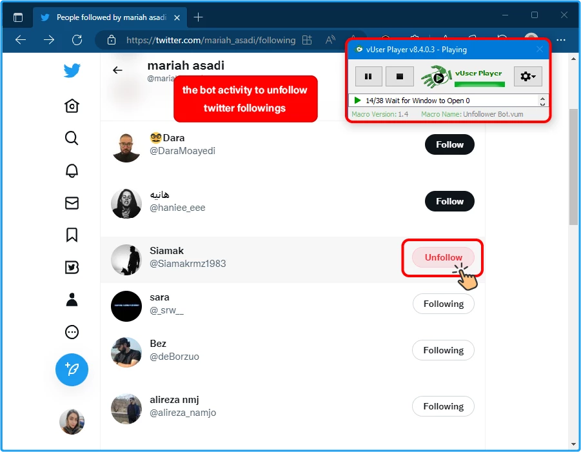Click the twitter.com address bar
581x452 pixels.
(211, 40)
